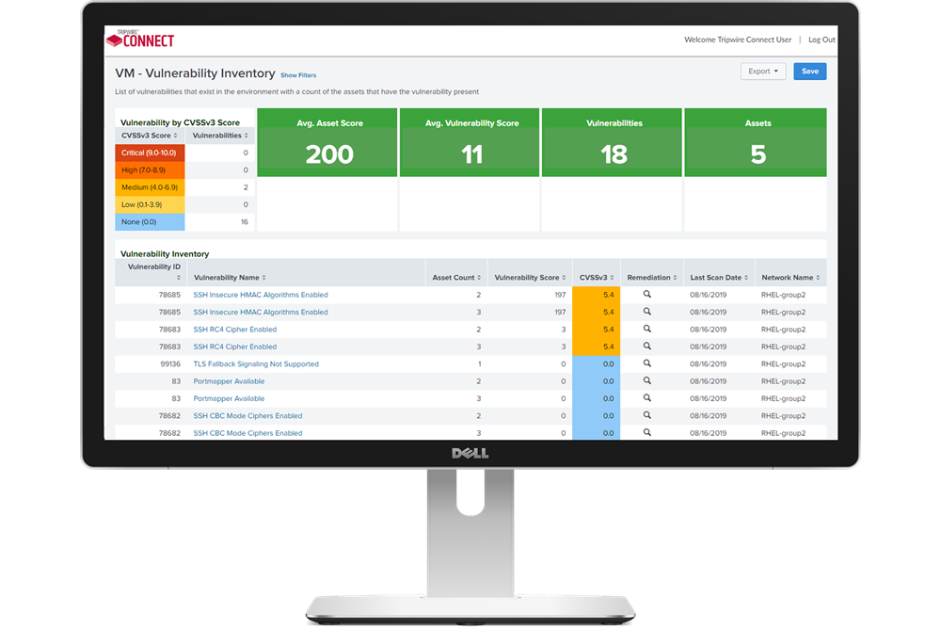Click Welcome Tripwire Connect User
941x629 pixels.
740,40
